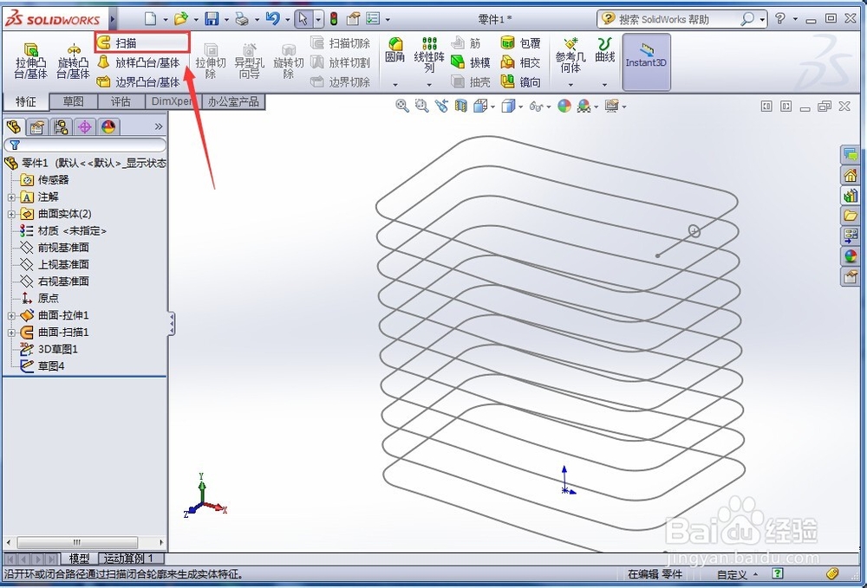Click the Zoom to Fit icon
Screen dimensions: 867x588
[x=402, y=106]
